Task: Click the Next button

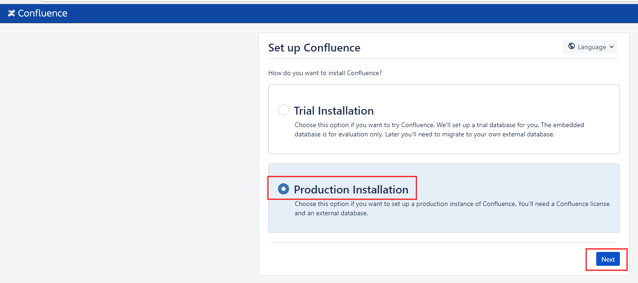Action: tap(608, 259)
